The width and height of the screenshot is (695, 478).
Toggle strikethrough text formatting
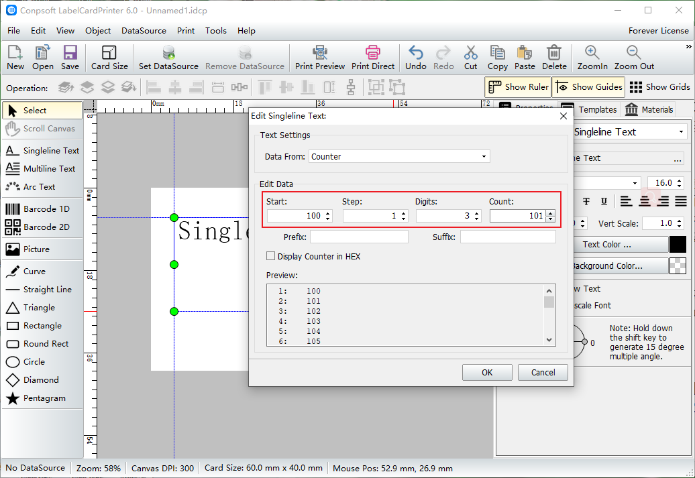click(586, 202)
